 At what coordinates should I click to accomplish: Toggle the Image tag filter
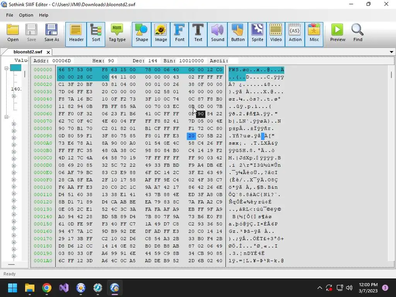pos(161,34)
